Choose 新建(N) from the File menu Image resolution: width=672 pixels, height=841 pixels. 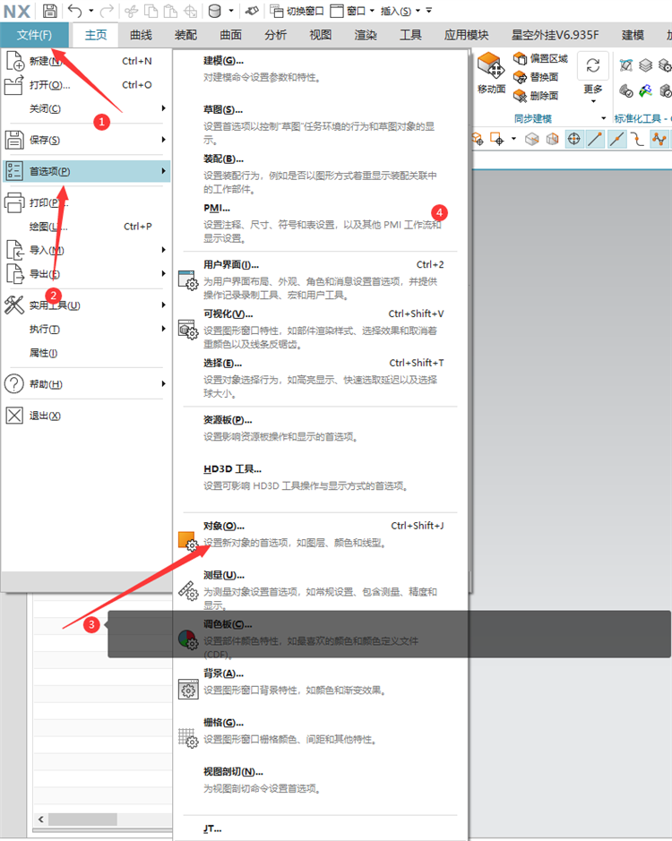86,61
